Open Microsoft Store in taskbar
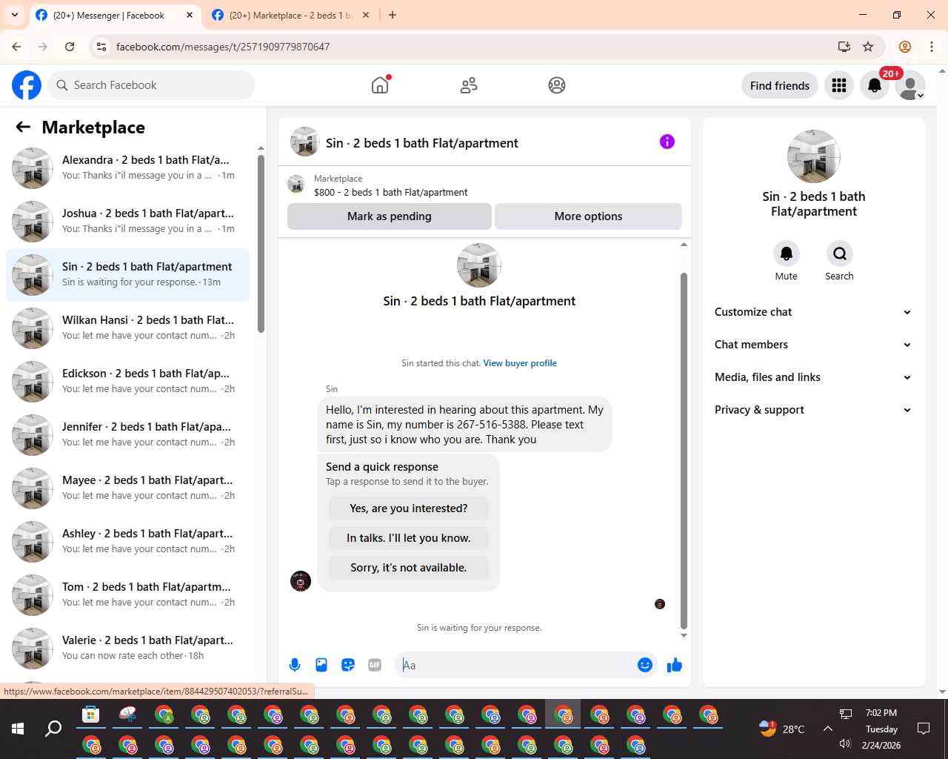 coord(91,715)
